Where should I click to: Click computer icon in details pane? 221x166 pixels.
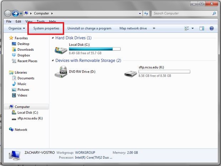pyautogui.click(x=14, y=156)
